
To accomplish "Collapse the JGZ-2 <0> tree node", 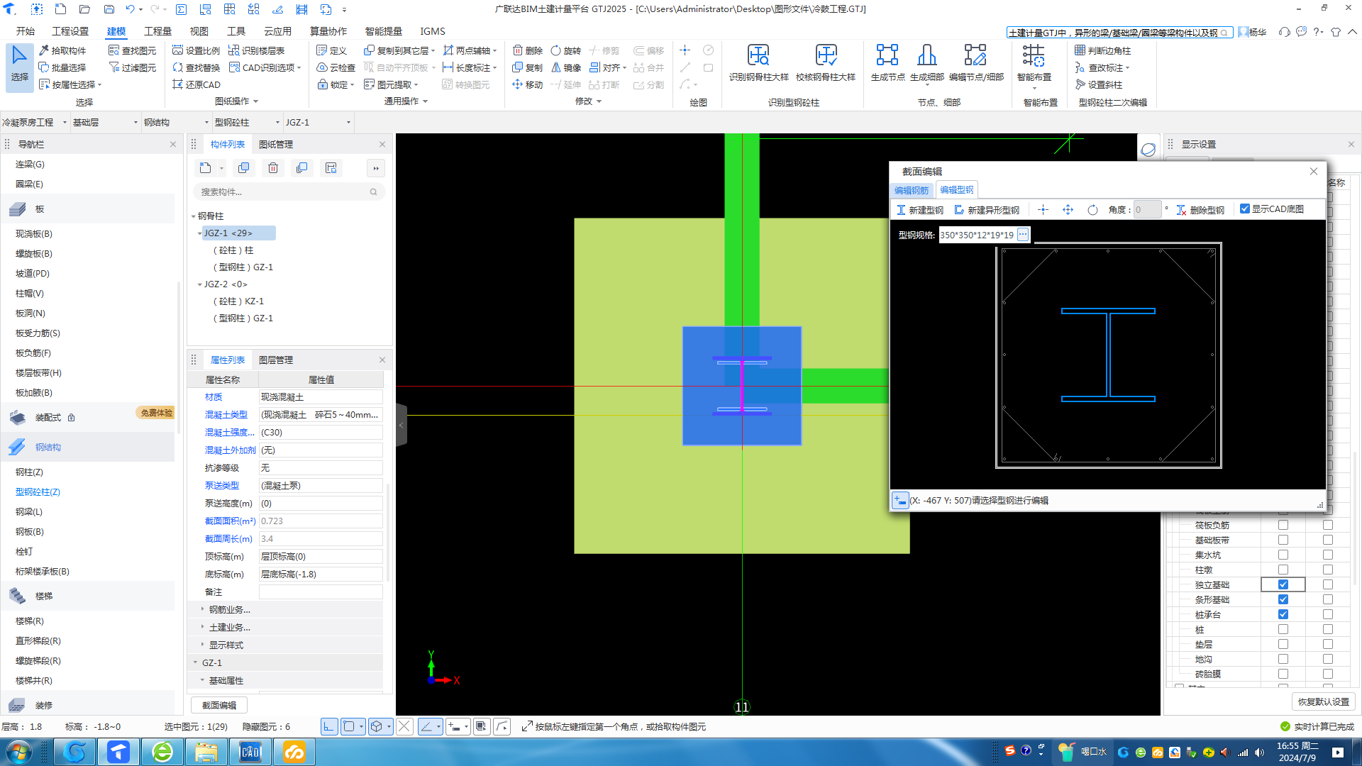I will [x=199, y=284].
